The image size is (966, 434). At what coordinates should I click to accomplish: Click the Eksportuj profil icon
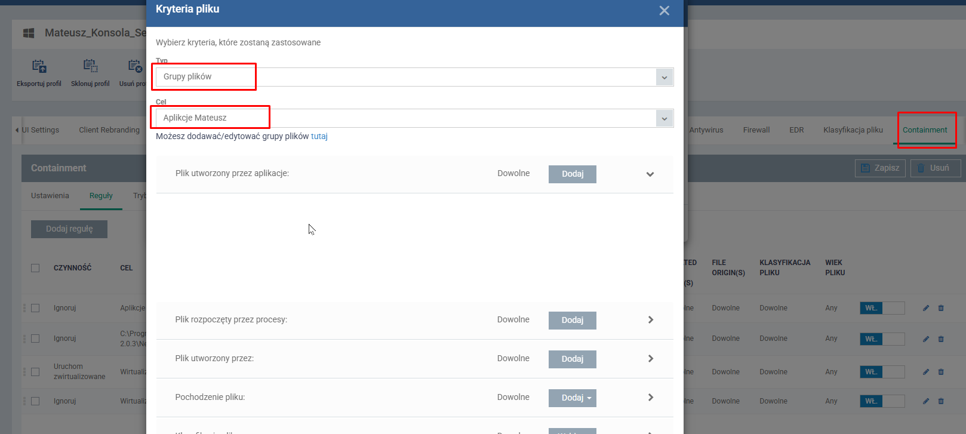[x=39, y=66]
